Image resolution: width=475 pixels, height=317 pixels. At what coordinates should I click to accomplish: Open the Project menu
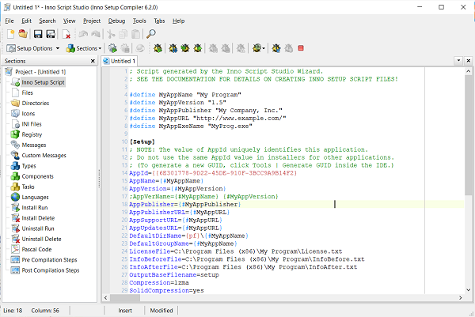tap(92, 21)
